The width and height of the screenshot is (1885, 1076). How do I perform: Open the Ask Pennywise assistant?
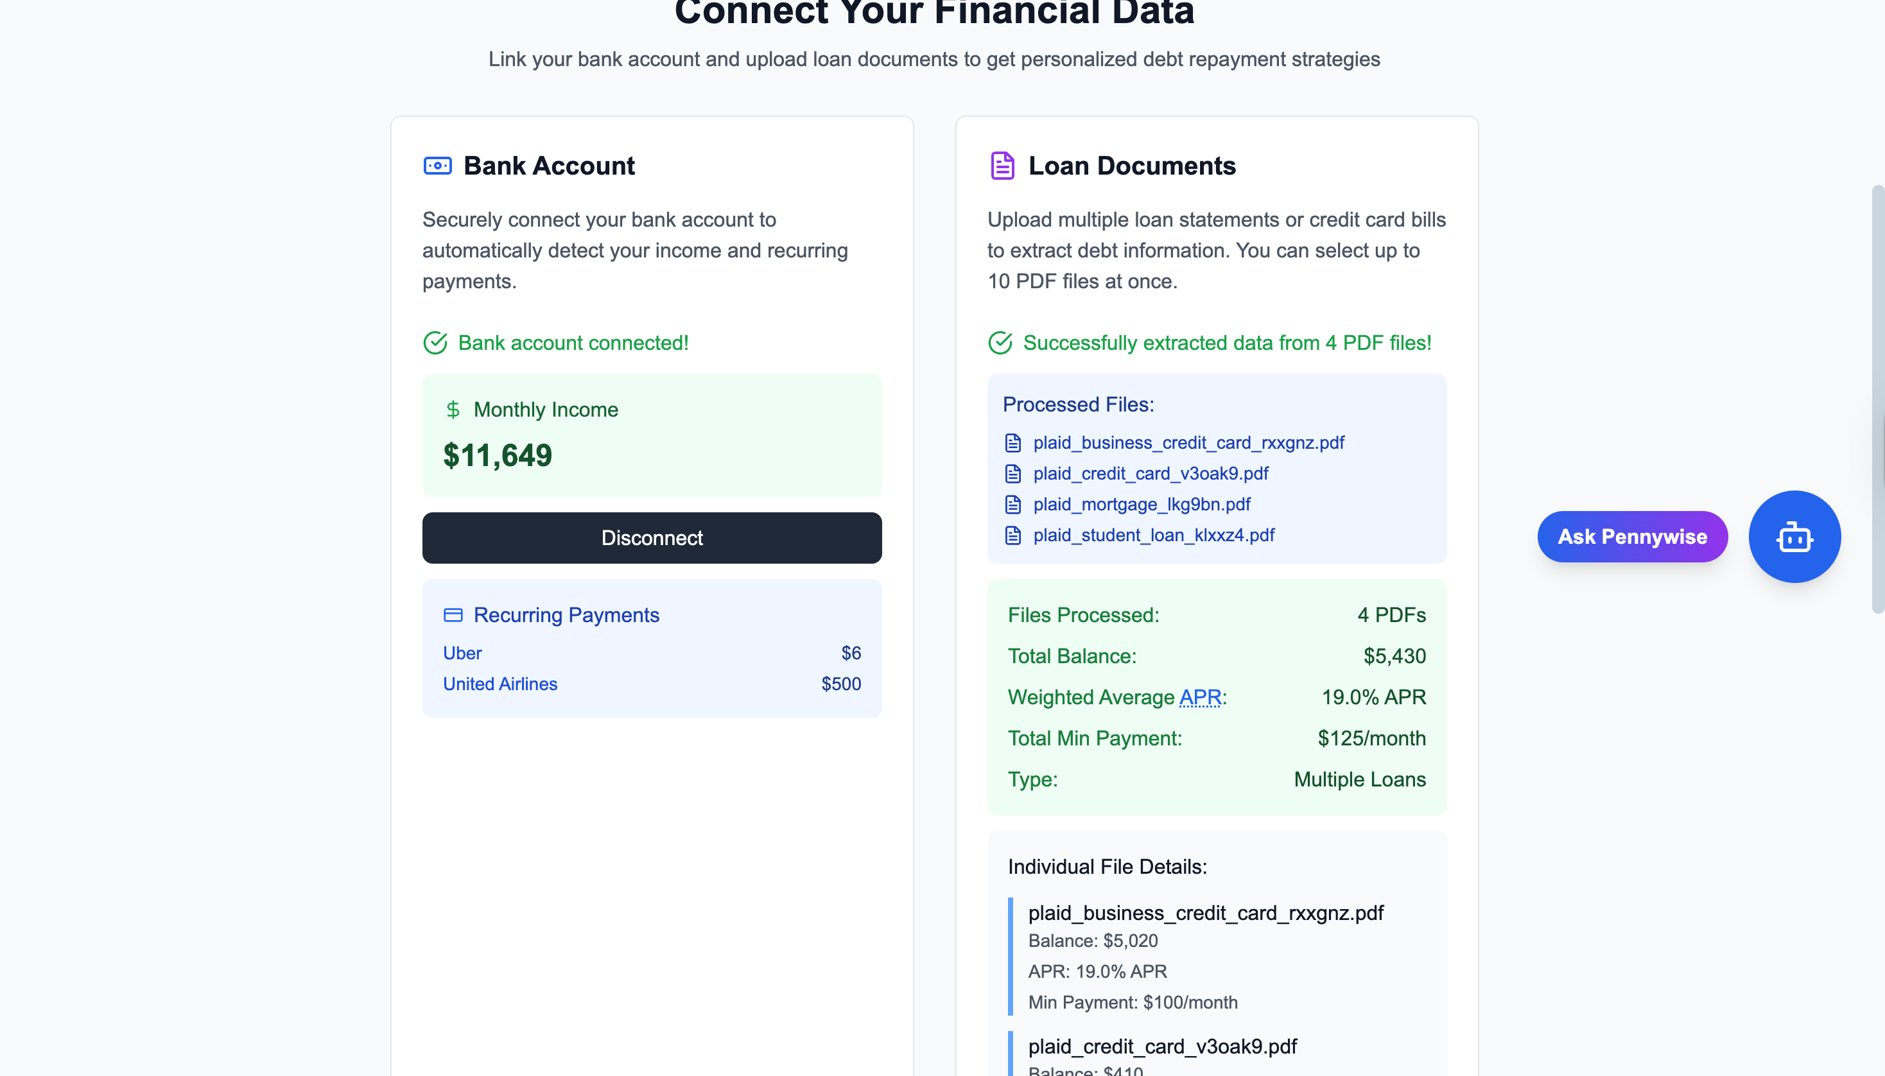click(x=1631, y=537)
